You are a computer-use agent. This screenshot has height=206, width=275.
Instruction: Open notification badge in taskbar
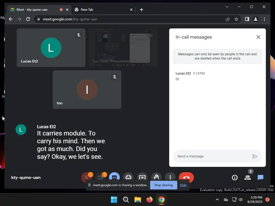[267, 200]
